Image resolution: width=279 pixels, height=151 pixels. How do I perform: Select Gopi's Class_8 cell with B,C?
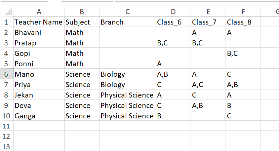coord(243,53)
